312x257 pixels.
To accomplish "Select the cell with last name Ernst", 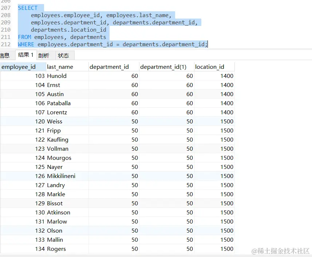I will pyautogui.click(x=67, y=85).
